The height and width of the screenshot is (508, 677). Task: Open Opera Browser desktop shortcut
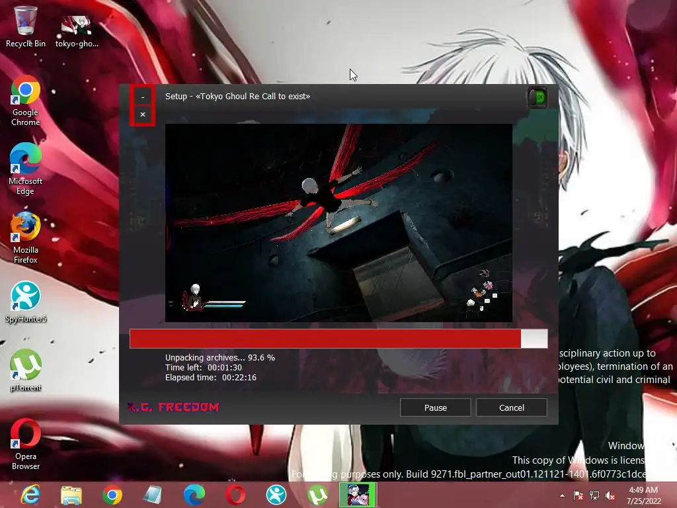(x=26, y=444)
